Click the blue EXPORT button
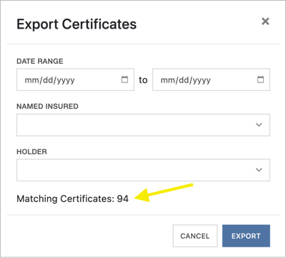This screenshot has width=286, height=258. click(x=246, y=236)
